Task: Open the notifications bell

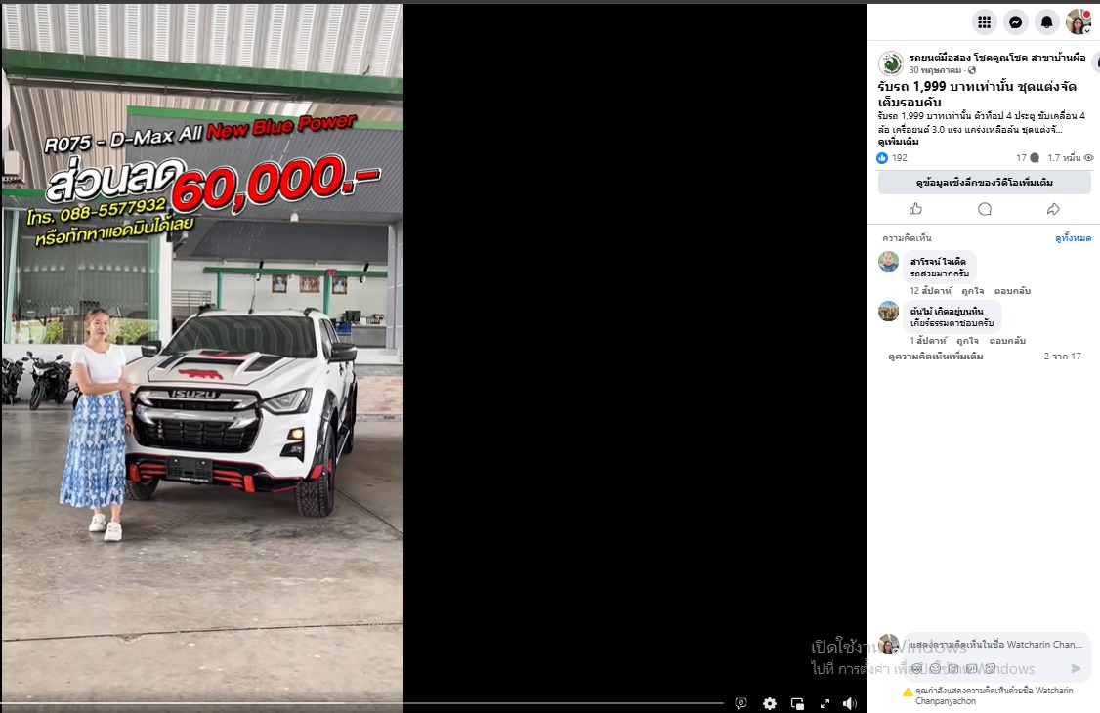Action: [1046, 22]
